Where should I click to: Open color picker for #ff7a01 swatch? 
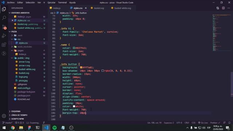click(x=81, y=67)
